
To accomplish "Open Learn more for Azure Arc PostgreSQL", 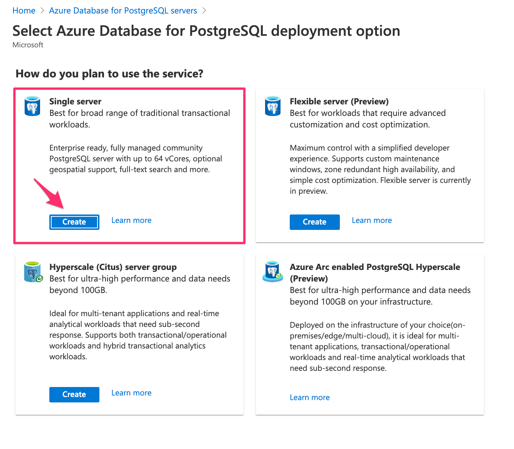I will [x=309, y=398].
